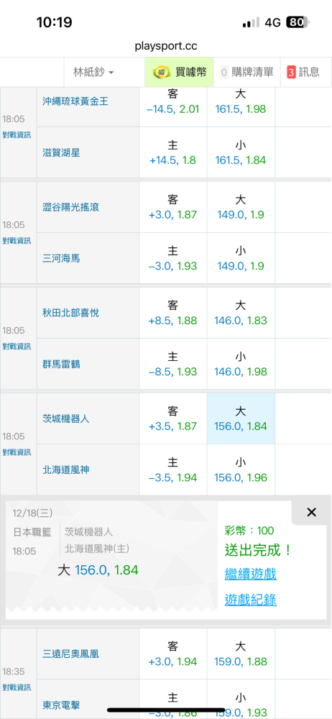Click the 繼續遊戲 link
This screenshot has height=719, width=332.
point(250,574)
